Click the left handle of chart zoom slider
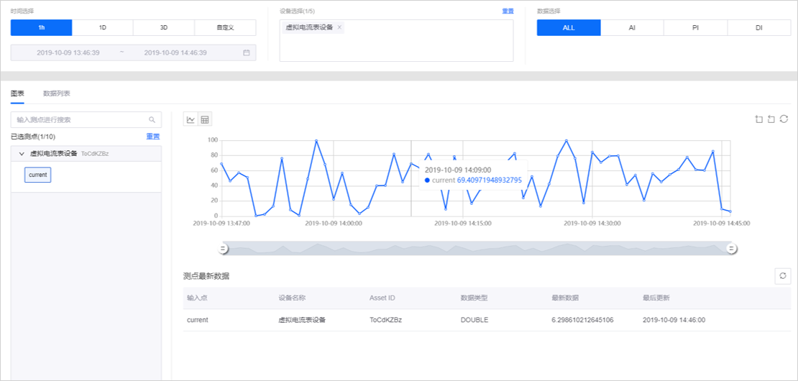The width and height of the screenshot is (798, 381). point(223,249)
